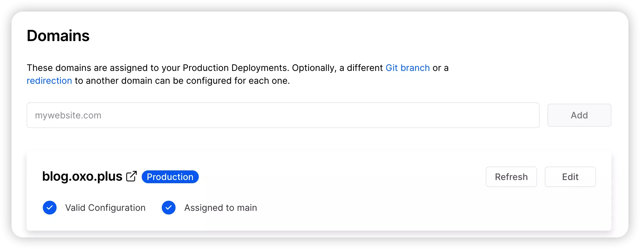Click the Valid Configuration label text
Viewport: 640px width, 249px height.
(105, 208)
